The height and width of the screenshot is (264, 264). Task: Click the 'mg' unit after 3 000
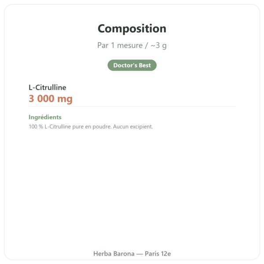point(65,99)
